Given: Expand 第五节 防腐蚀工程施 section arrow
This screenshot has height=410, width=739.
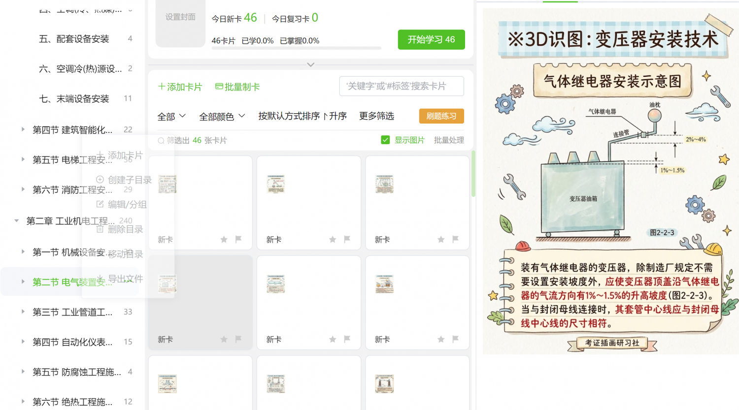Looking at the screenshot, I should (23, 372).
